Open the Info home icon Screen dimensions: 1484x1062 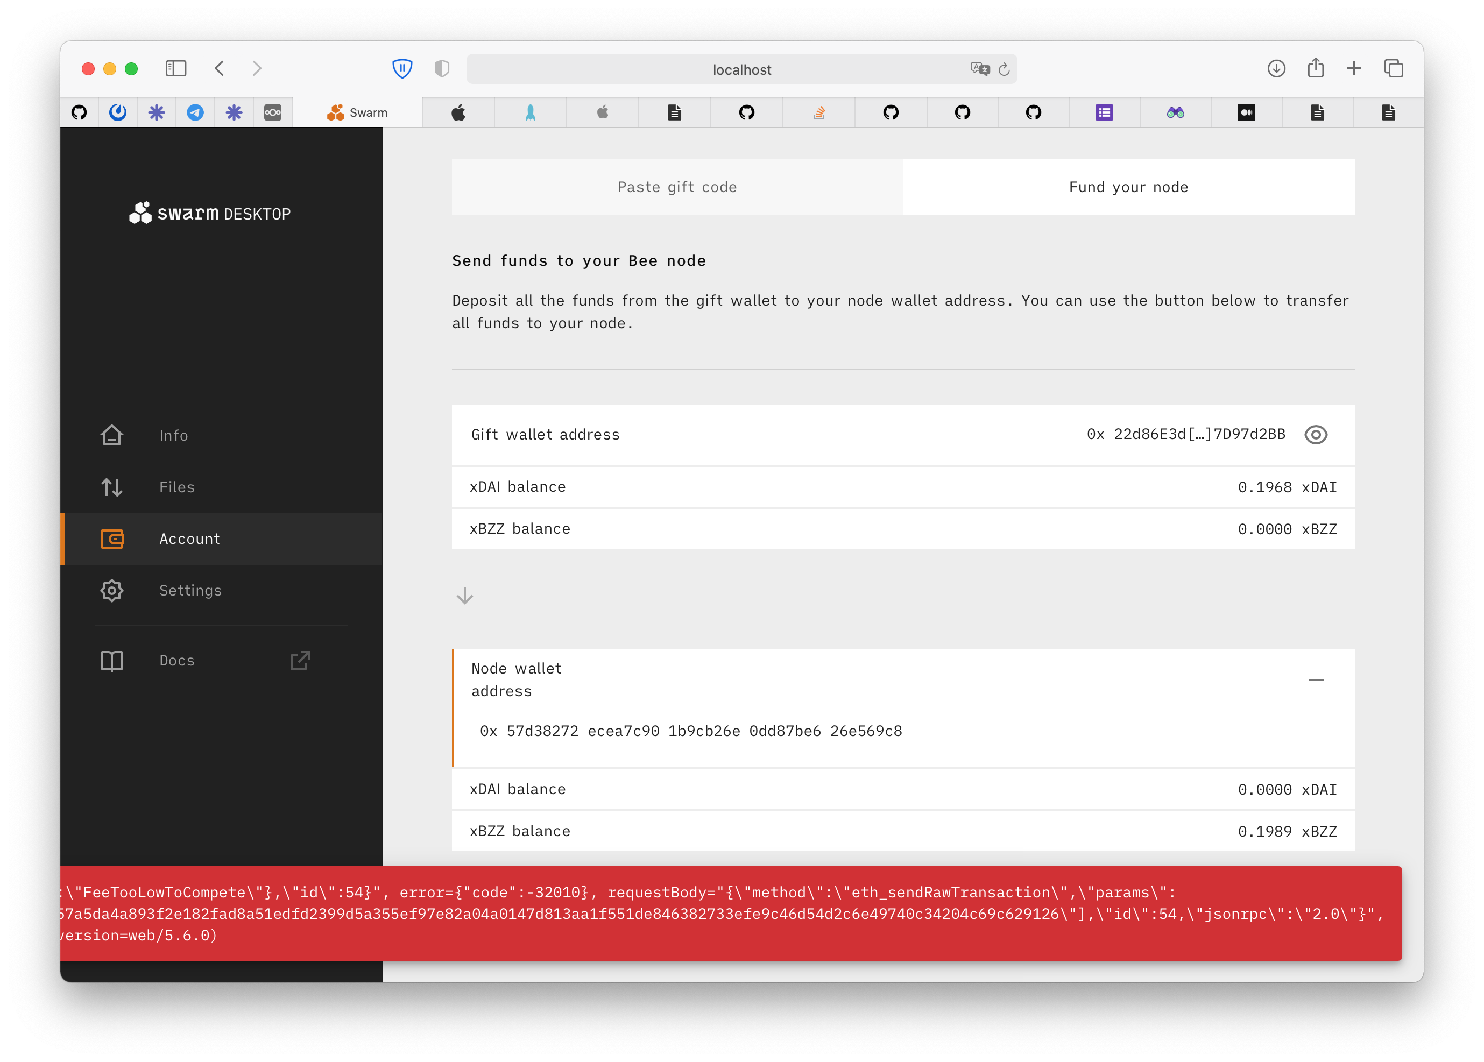pos(112,435)
